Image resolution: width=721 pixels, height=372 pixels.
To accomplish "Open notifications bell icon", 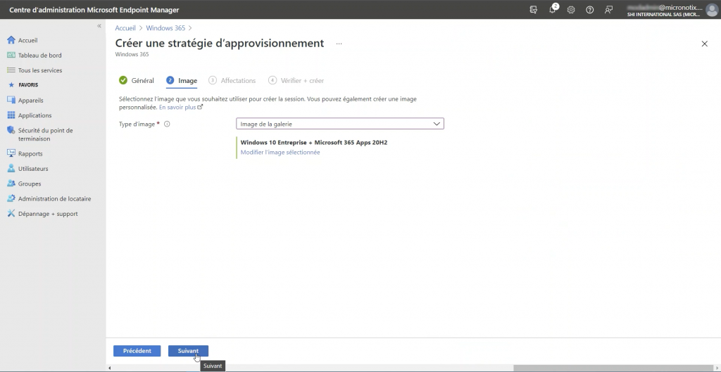I will [553, 10].
